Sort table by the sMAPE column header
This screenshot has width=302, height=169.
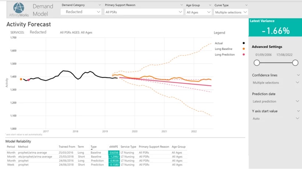[113, 147]
